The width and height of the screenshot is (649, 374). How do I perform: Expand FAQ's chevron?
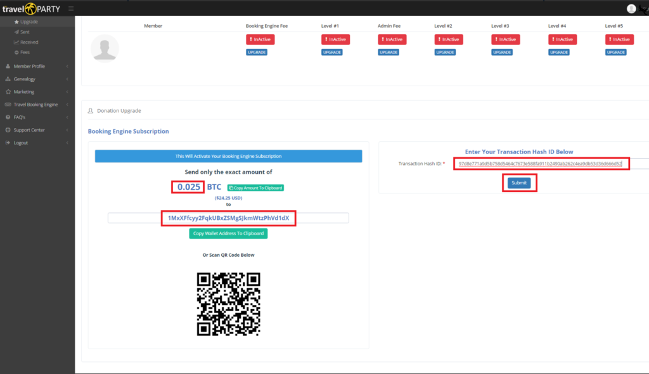coord(67,117)
